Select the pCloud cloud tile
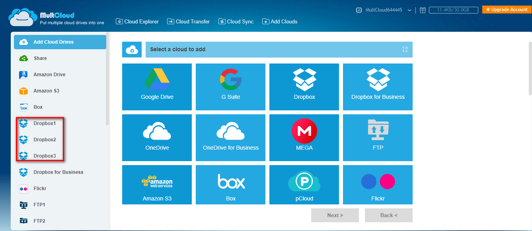This screenshot has width=532, height=231. 304,185
